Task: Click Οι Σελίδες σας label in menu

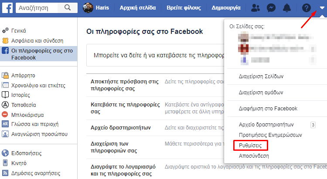Action: tap(247, 27)
